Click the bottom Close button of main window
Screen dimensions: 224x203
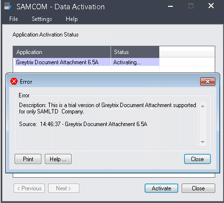tap(198, 188)
